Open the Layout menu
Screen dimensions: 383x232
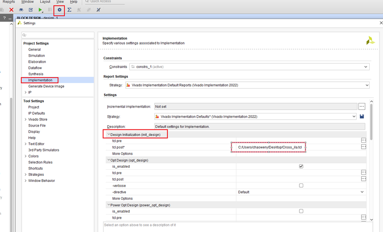pyautogui.click(x=45, y=2)
